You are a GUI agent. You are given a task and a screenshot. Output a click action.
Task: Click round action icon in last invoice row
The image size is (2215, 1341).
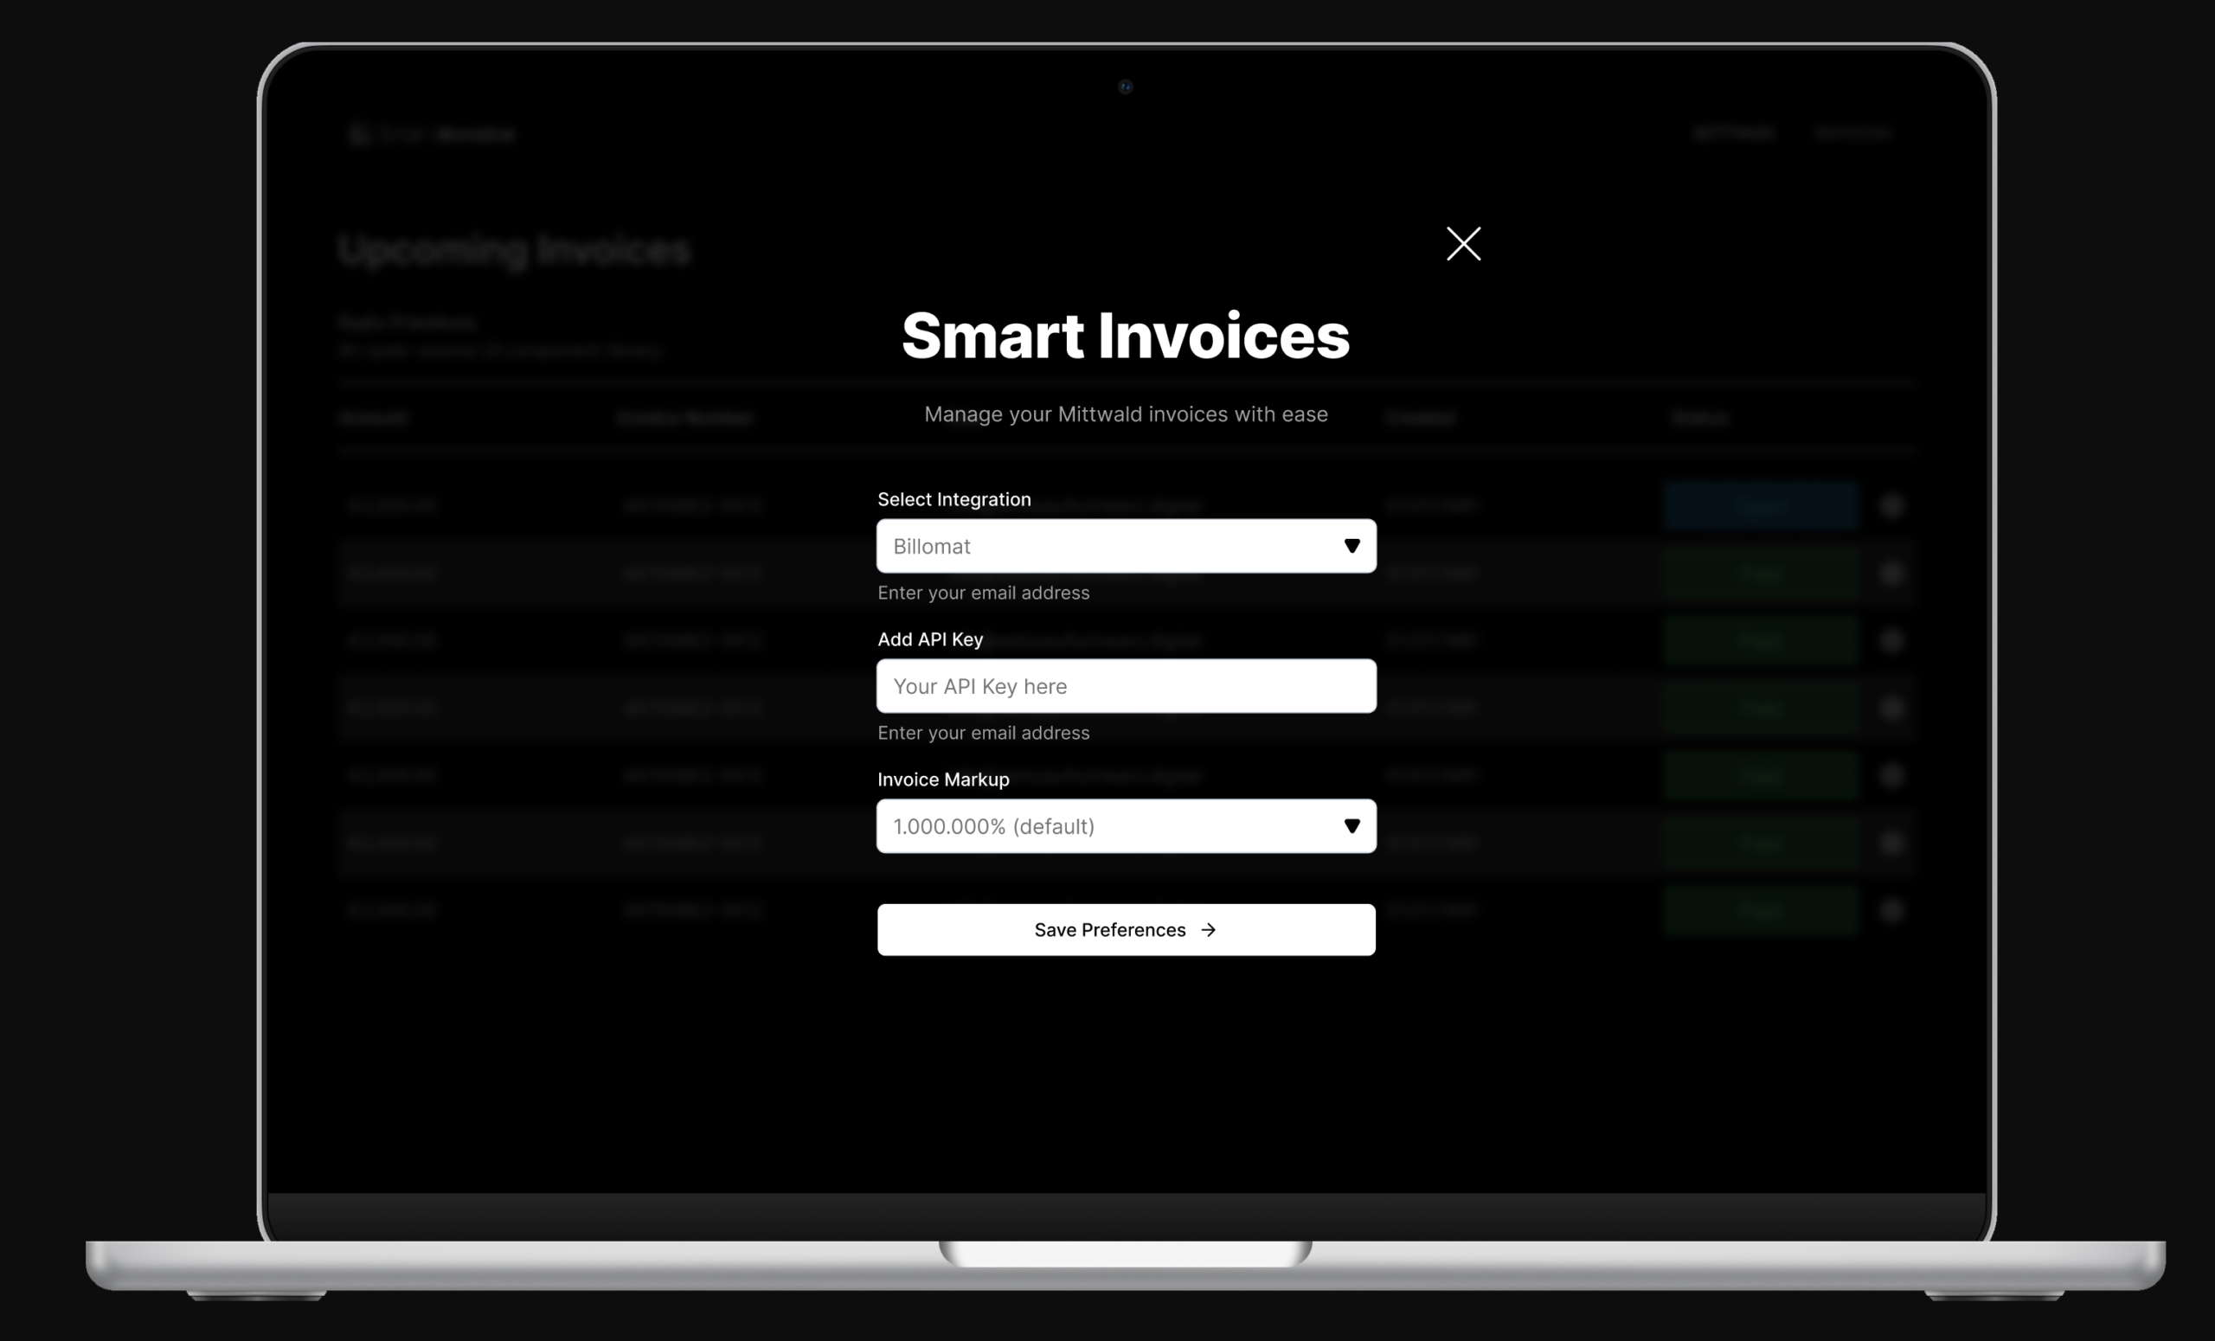(x=1891, y=910)
